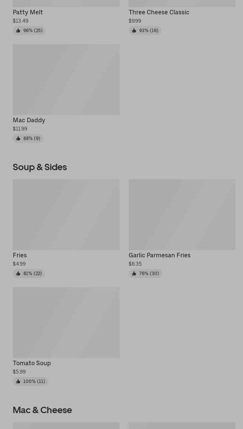Click the 100% (11) rating badge

(31, 381)
